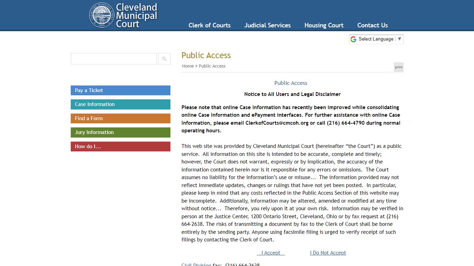Click the How do I… button
The image size is (474, 266).
click(x=120, y=147)
